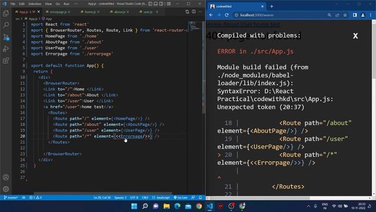Toggle the secondary sidebar layout icon
The height and width of the screenshot is (212, 376).
pos(162,4)
